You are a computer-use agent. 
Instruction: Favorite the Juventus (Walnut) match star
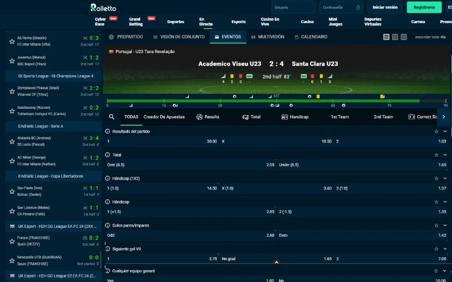[12, 61]
